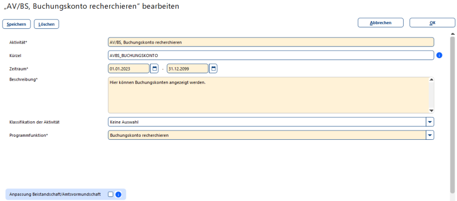Click the Abbrechen button
This screenshot has width=457, height=201.
[380, 23]
